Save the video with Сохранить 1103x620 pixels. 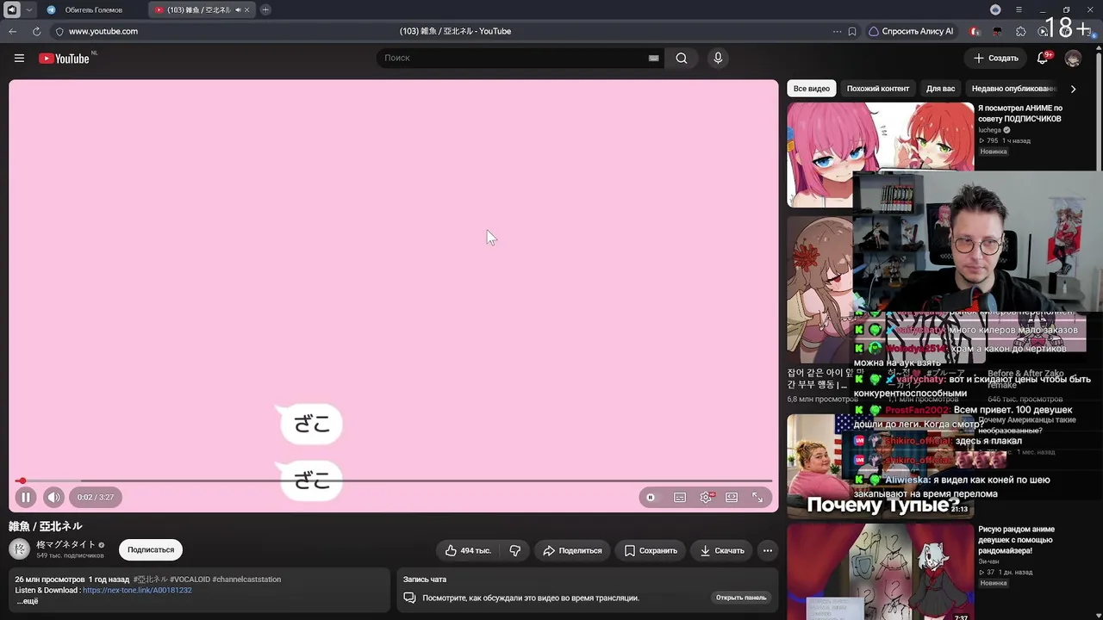tap(651, 550)
